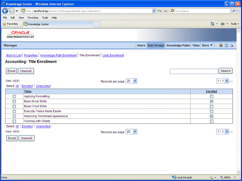242x181 pixels.
Task: Open the Properties link
Action: (31, 55)
